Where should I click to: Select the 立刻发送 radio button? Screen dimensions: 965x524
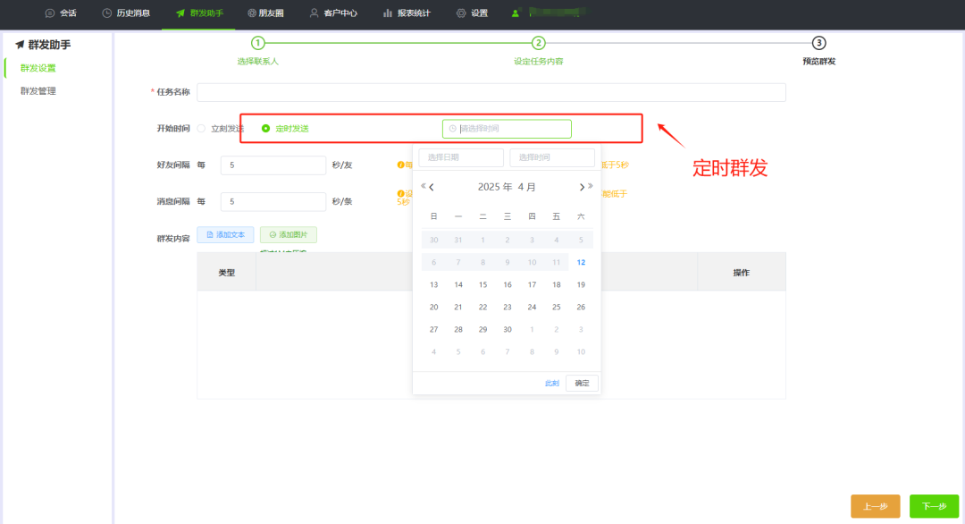(x=201, y=129)
